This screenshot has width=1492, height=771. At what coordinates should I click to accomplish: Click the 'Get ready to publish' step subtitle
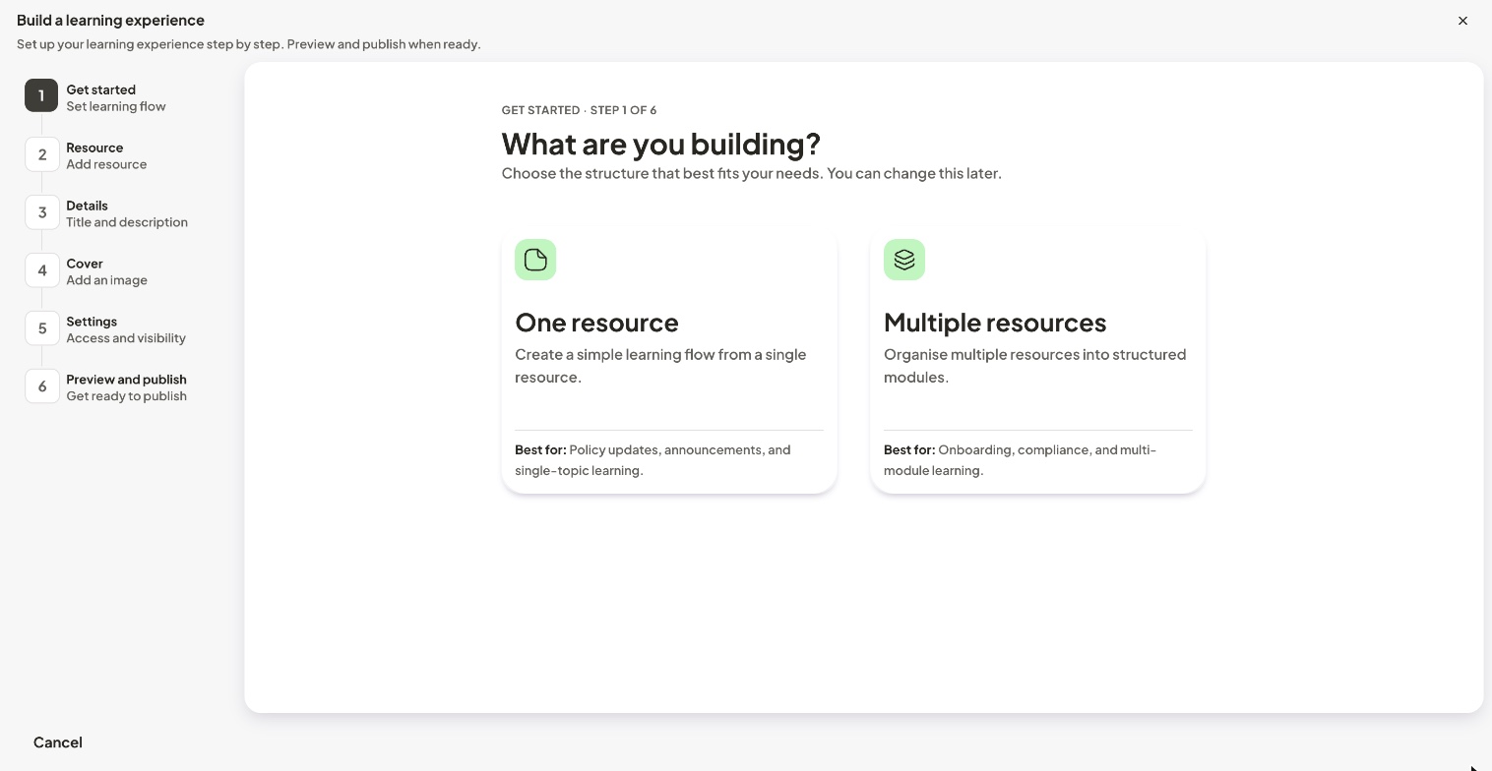126,396
